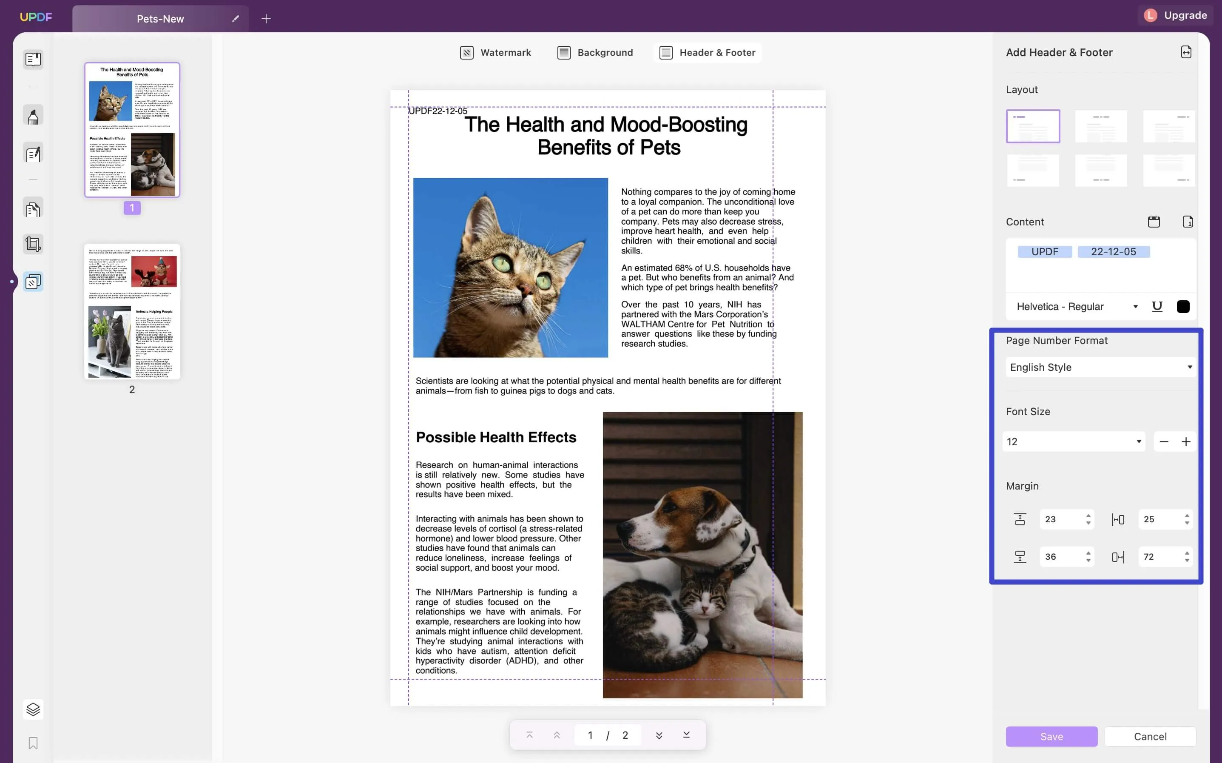Open the Header & Footer panel
This screenshot has width=1222, height=763.
click(x=707, y=52)
